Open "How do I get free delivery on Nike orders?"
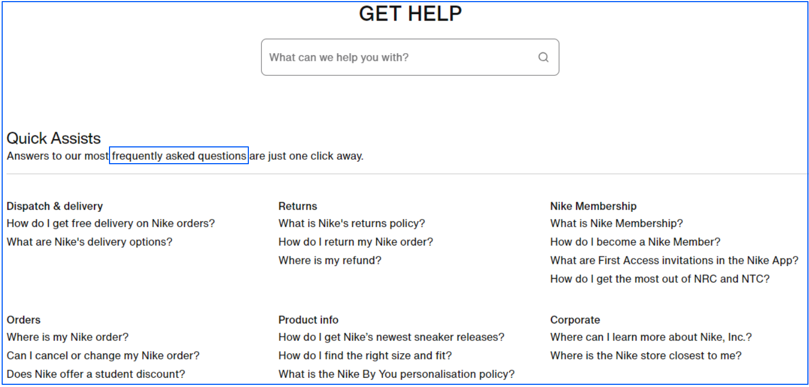This screenshot has width=809, height=387. click(x=111, y=223)
